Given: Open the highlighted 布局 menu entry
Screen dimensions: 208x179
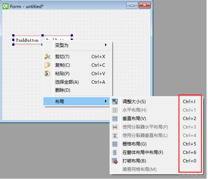Looking at the screenshot, I should (76, 101).
